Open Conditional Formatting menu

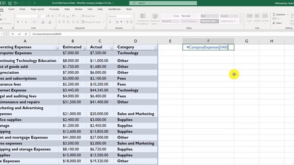142,19
